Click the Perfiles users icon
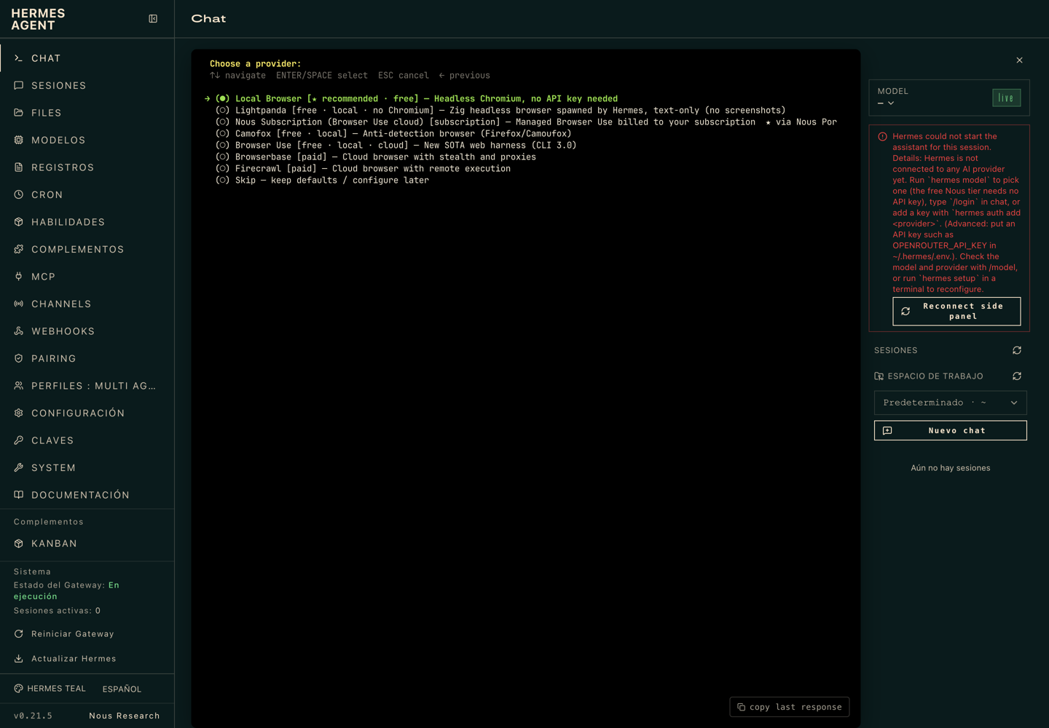This screenshot has width=1049, height=728. 19,386
